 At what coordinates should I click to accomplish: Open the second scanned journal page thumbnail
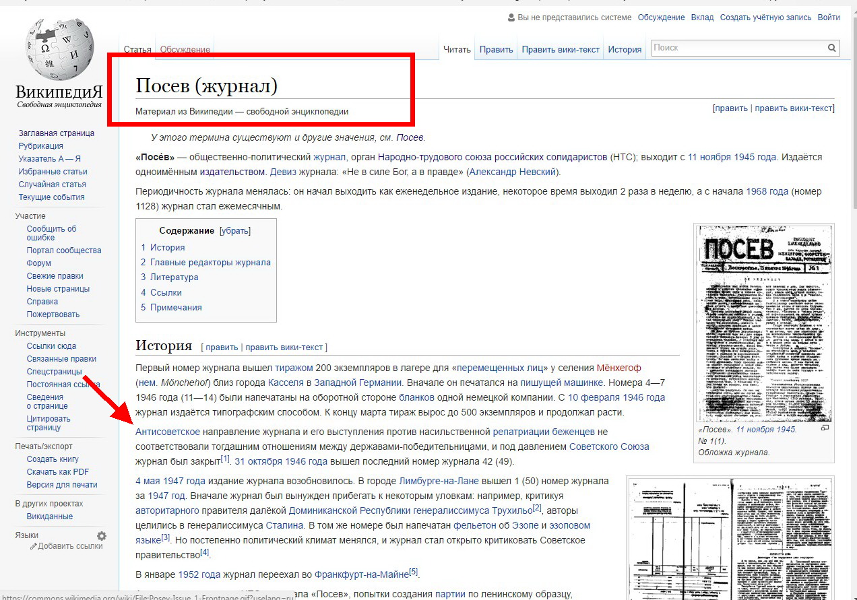[730, 538]
